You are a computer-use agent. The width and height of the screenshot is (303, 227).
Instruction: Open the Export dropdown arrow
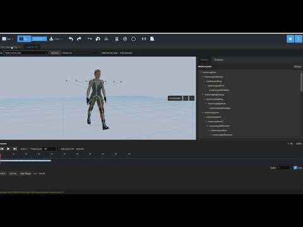tap(62, 39)
